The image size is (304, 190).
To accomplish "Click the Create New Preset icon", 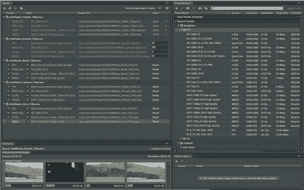I will coord(176,8).
